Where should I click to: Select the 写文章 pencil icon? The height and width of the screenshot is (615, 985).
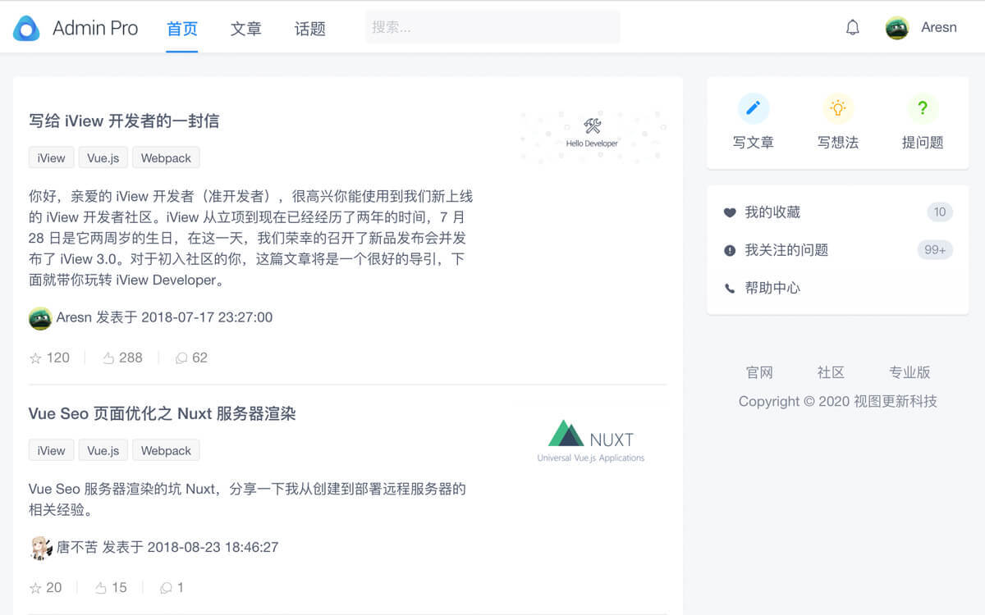point(754,107)
